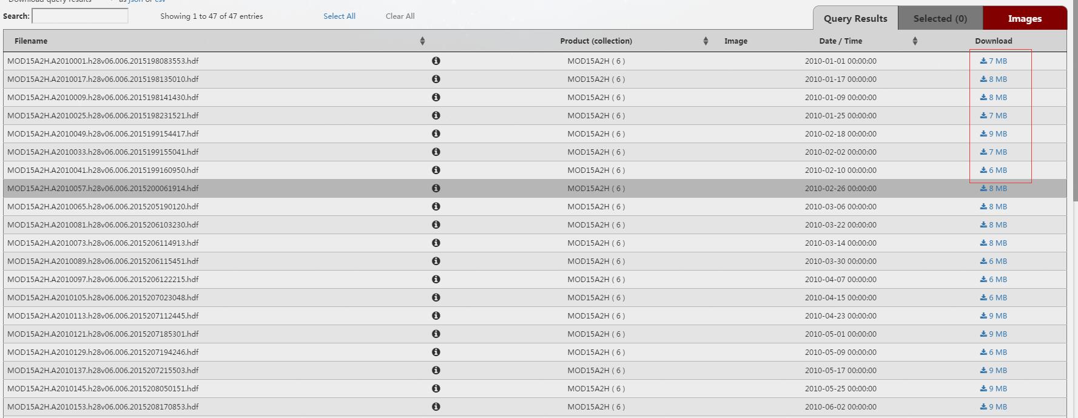The height and width of the screenshot is (418, 1078).
Task: Open info icon for A2010137 file
Action: 436,370
